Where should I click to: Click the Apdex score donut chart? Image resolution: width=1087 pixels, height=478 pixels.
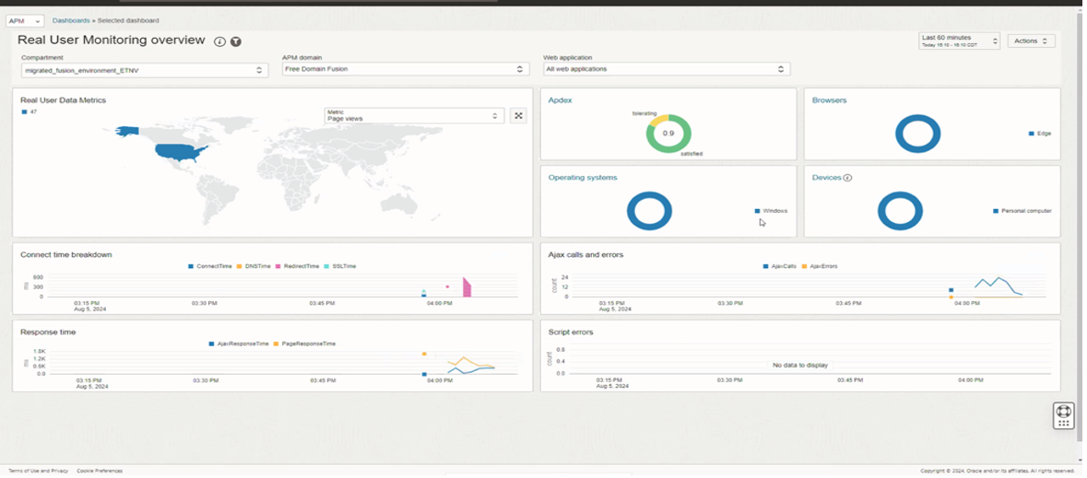click(668, 134)
